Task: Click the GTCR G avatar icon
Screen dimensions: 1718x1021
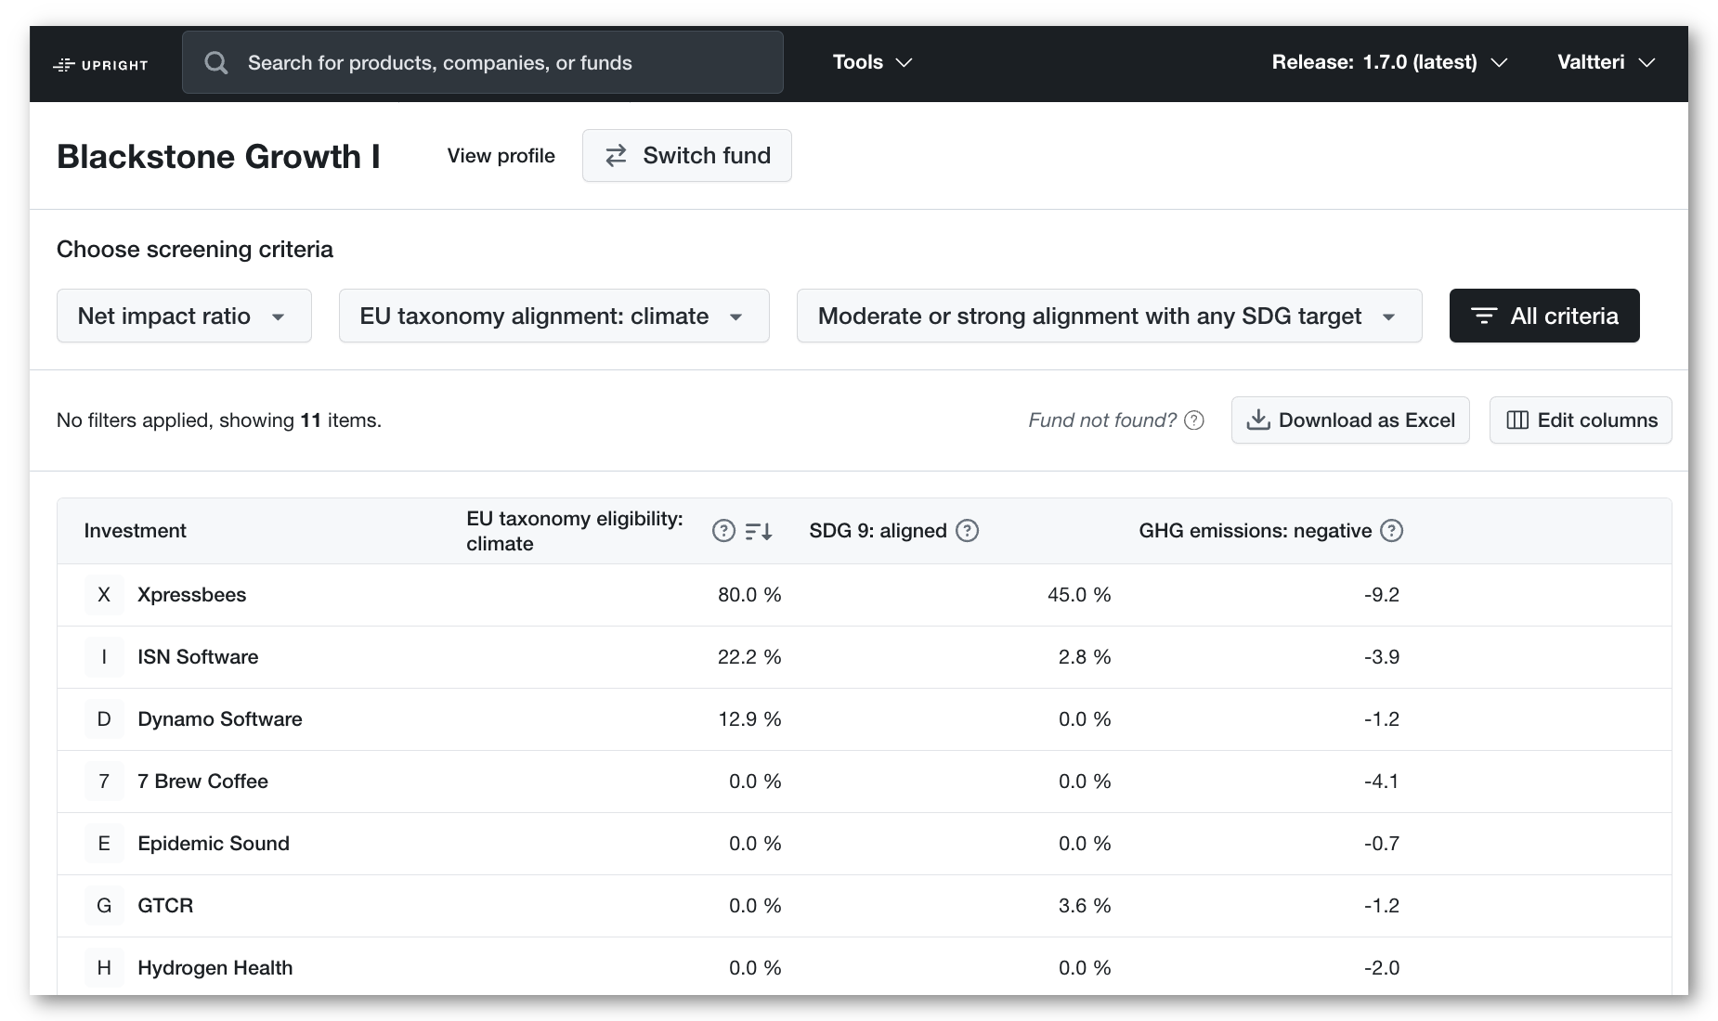Action: click(104, 906)
